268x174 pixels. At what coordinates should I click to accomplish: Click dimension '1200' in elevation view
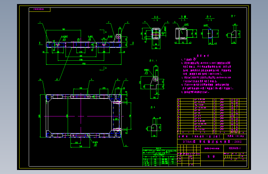click(x=81, y=59)
